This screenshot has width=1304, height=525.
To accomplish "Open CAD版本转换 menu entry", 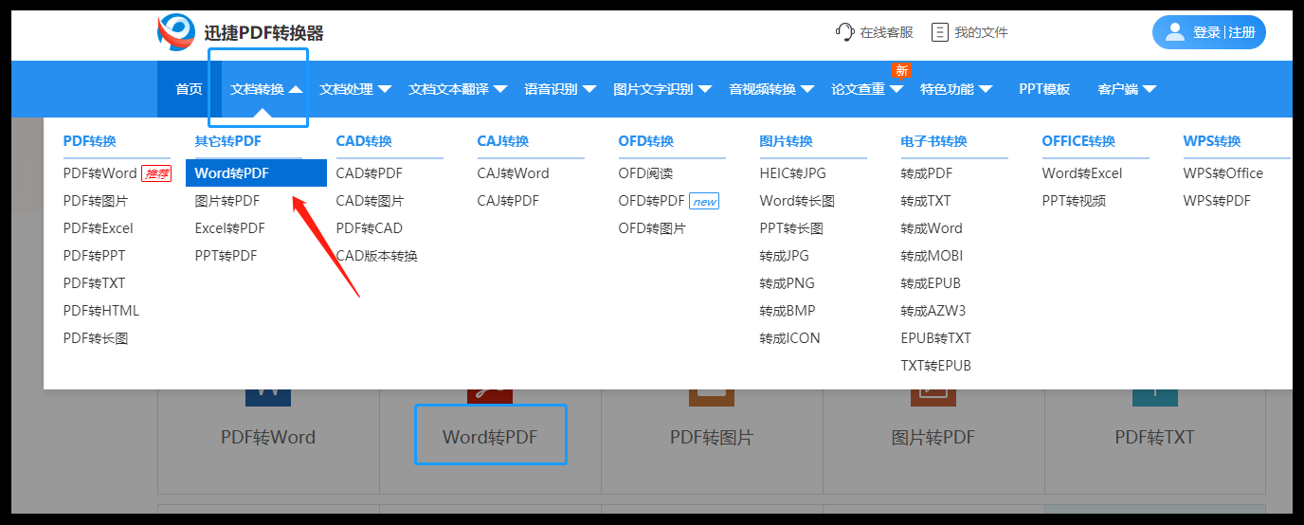I will (377, 256).
